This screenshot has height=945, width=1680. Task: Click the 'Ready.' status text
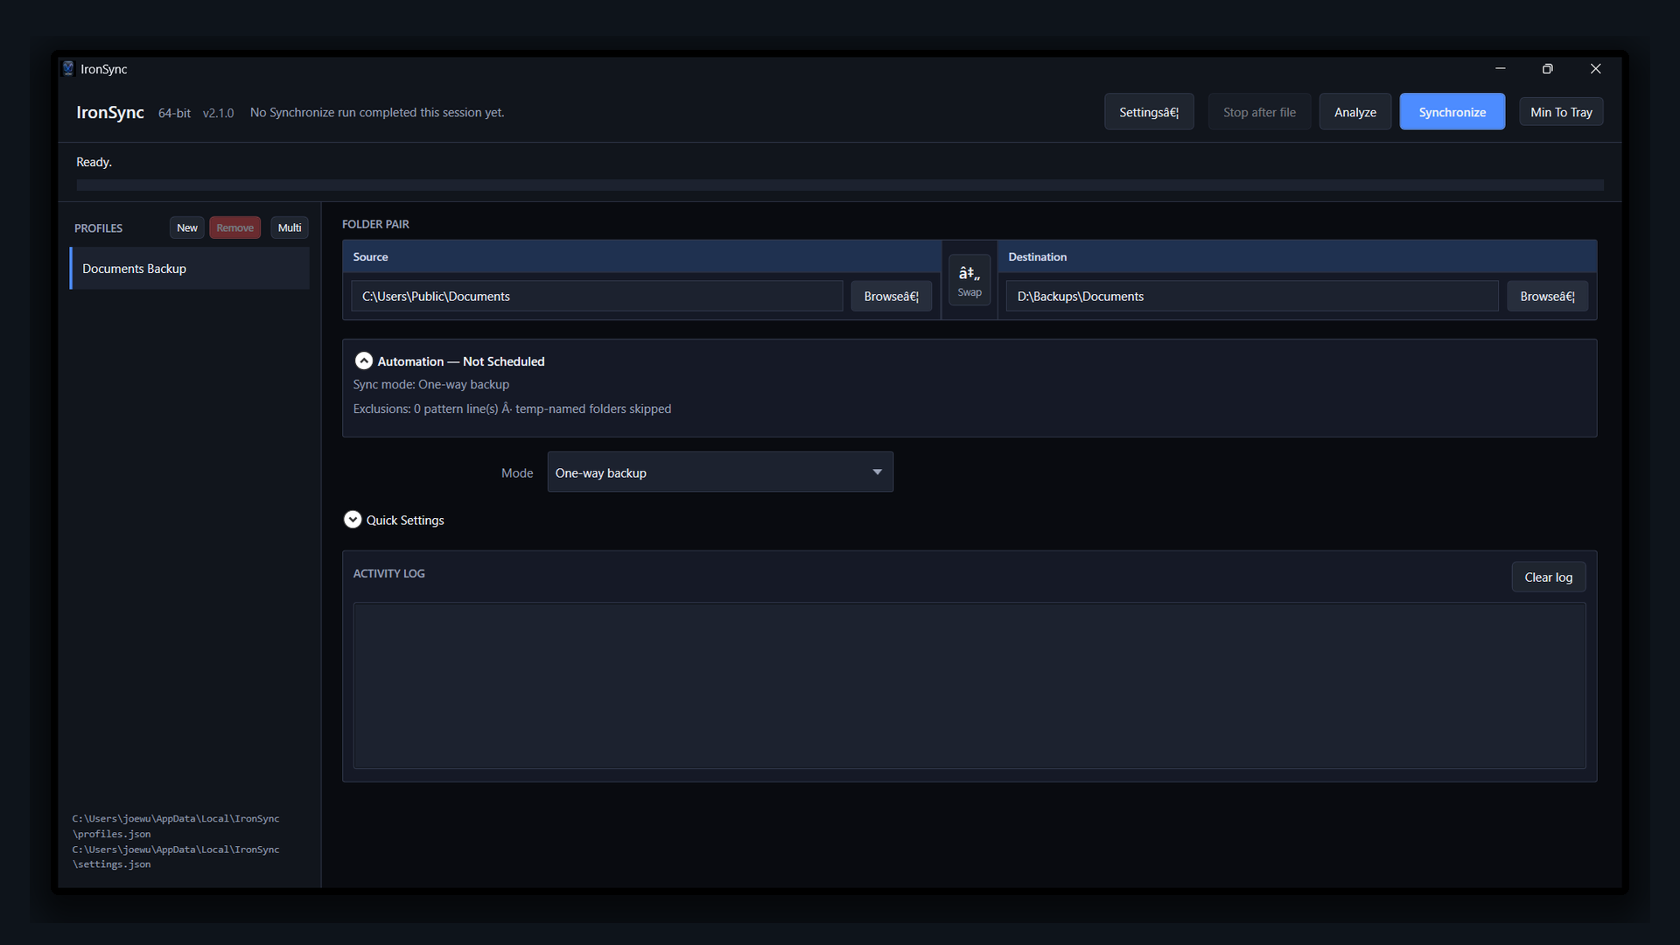pos(94,162)
